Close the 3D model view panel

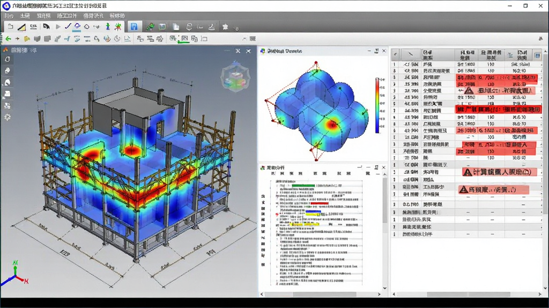(x=248, y=51)
